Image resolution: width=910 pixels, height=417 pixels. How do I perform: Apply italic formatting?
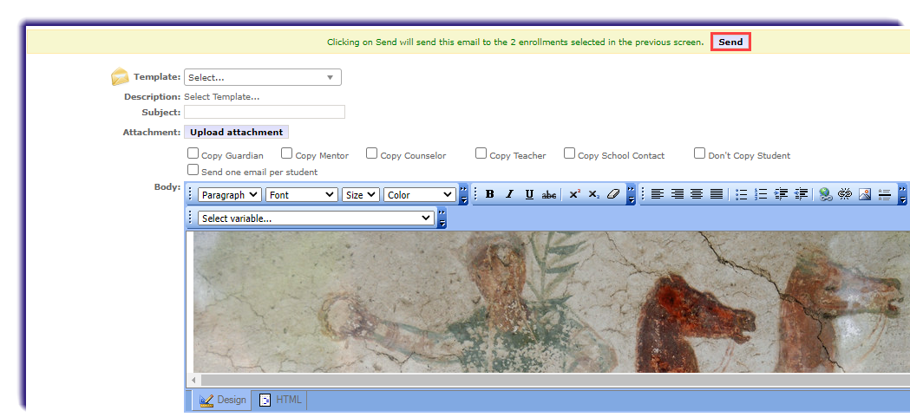click(509, 194)
